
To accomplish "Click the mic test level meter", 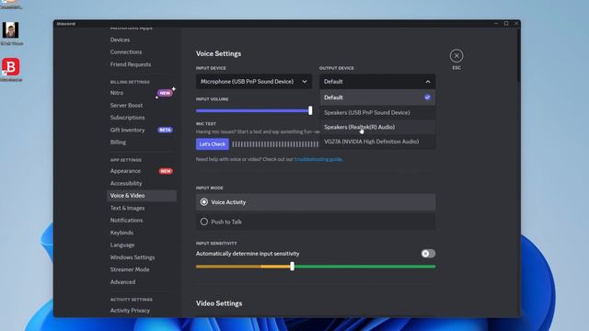I will [275, 144].
